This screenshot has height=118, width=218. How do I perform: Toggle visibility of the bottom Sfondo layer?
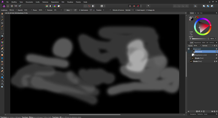216,61
